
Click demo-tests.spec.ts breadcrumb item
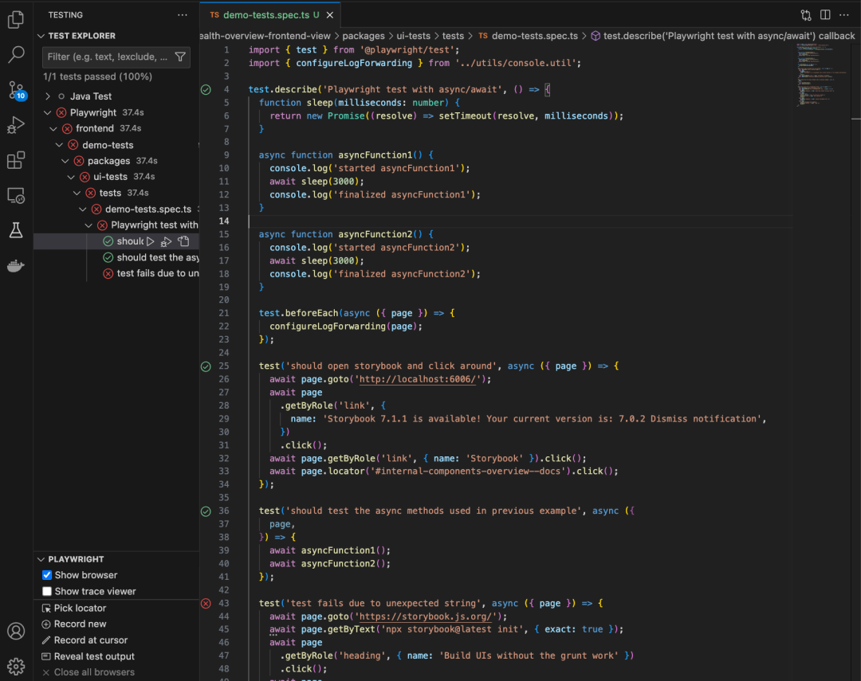pyautogui.click(x=534, y=36)
